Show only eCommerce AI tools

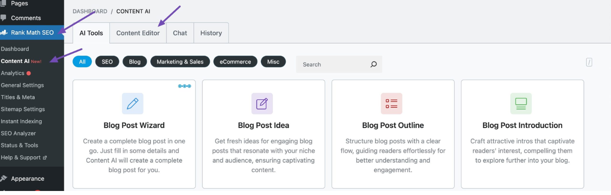pos(235,62)
